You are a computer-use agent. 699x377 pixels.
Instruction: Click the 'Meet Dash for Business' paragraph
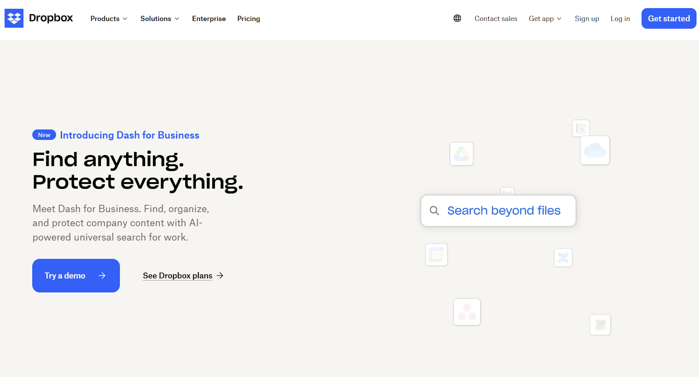click(x=121, y=223)
